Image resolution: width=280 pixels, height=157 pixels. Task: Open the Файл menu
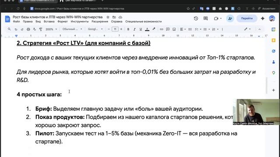pos(16,21)
